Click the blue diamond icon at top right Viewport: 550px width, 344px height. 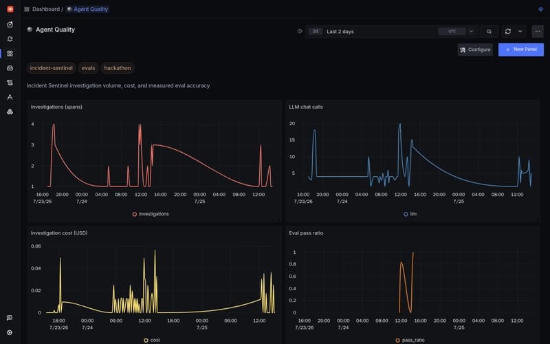540,9
